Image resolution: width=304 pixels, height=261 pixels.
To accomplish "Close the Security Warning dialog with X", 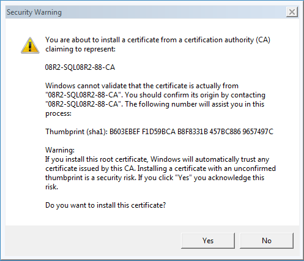I will 292,12.
